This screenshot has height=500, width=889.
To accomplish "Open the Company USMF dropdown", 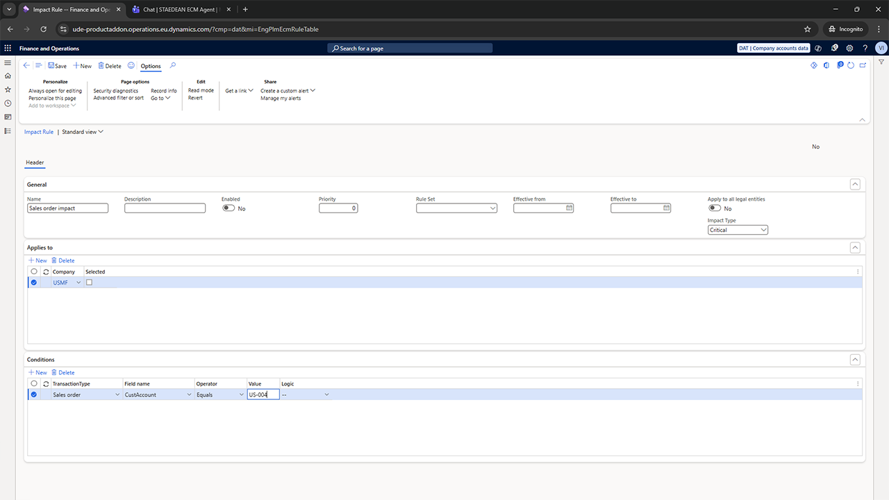I will point(78,283).
